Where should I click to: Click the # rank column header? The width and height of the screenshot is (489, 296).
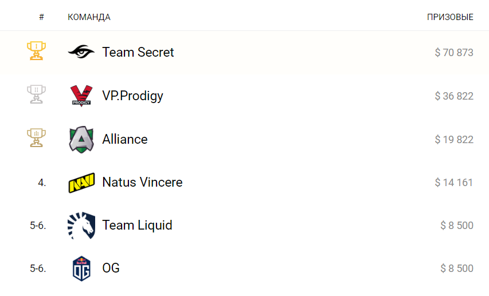(41, 17)
